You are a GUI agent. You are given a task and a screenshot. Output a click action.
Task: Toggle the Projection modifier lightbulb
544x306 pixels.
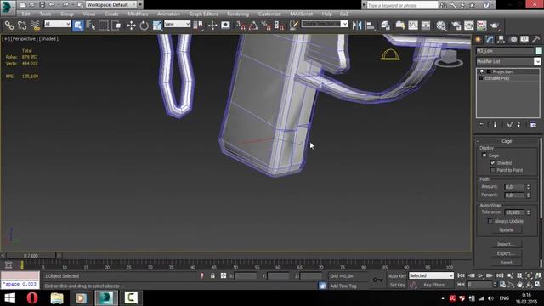(482, 71)
